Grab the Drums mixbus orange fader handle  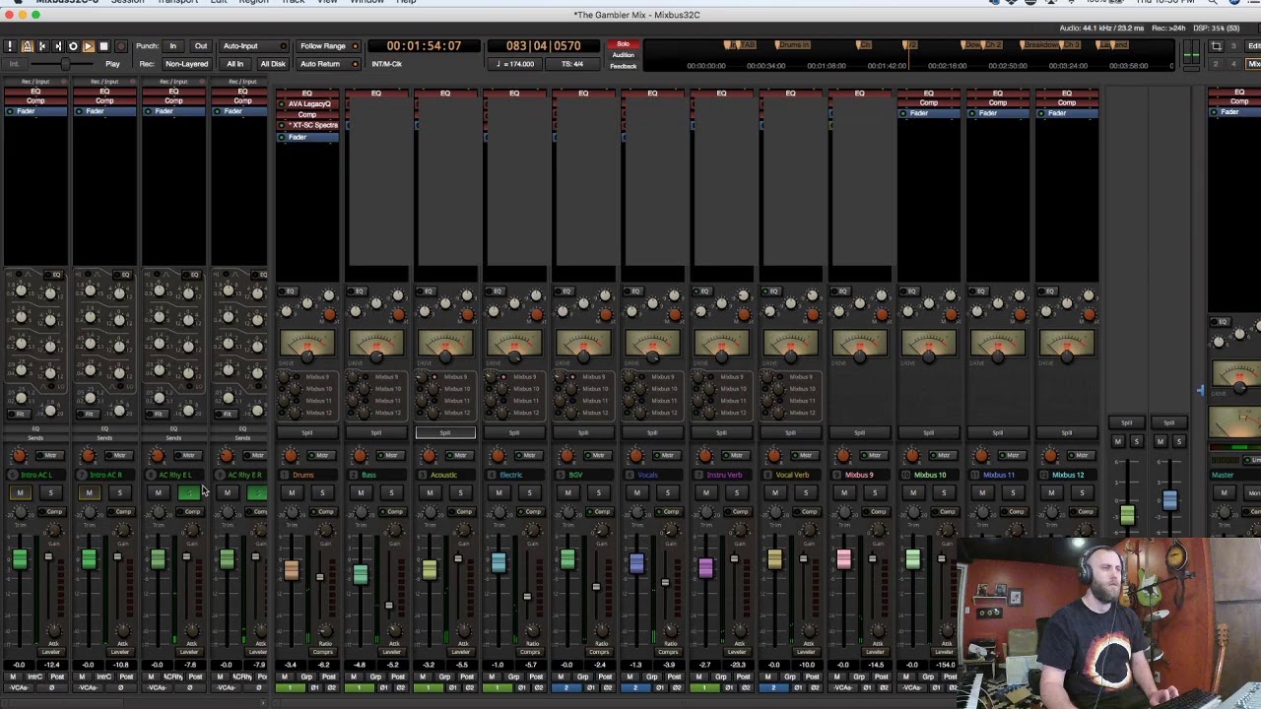pos(291,570)
